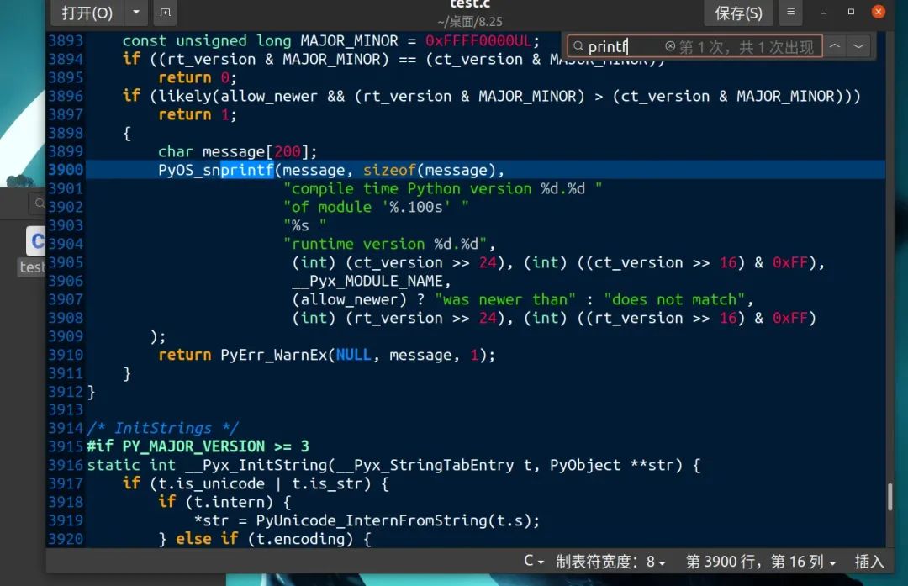Click the /* InitStrings */ comment
Screen dimensions: 908x586
pos(163,428)
